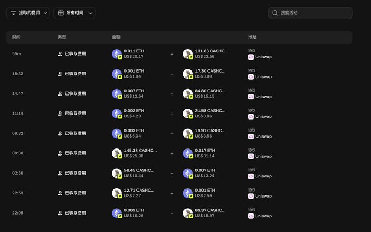371x232 pixels.
Task: Click the CASHC token icon in 02:36 row
Action: (117, 173)
